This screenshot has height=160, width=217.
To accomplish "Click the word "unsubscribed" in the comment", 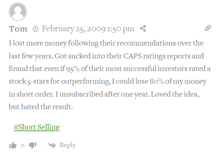I will click(x=81, y=94).
